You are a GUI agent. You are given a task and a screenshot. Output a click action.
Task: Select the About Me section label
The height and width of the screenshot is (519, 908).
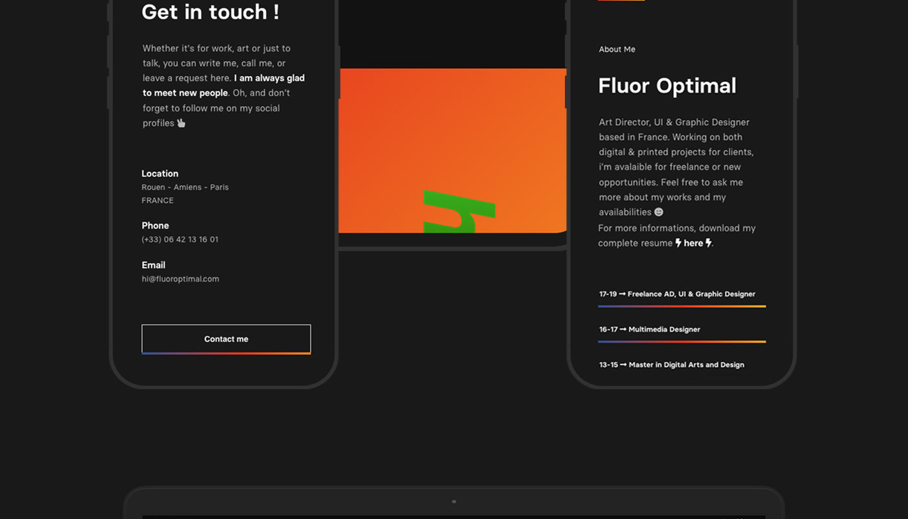pos(617,49)
